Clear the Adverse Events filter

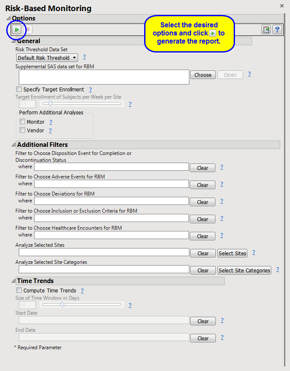[x=203, y=185]
